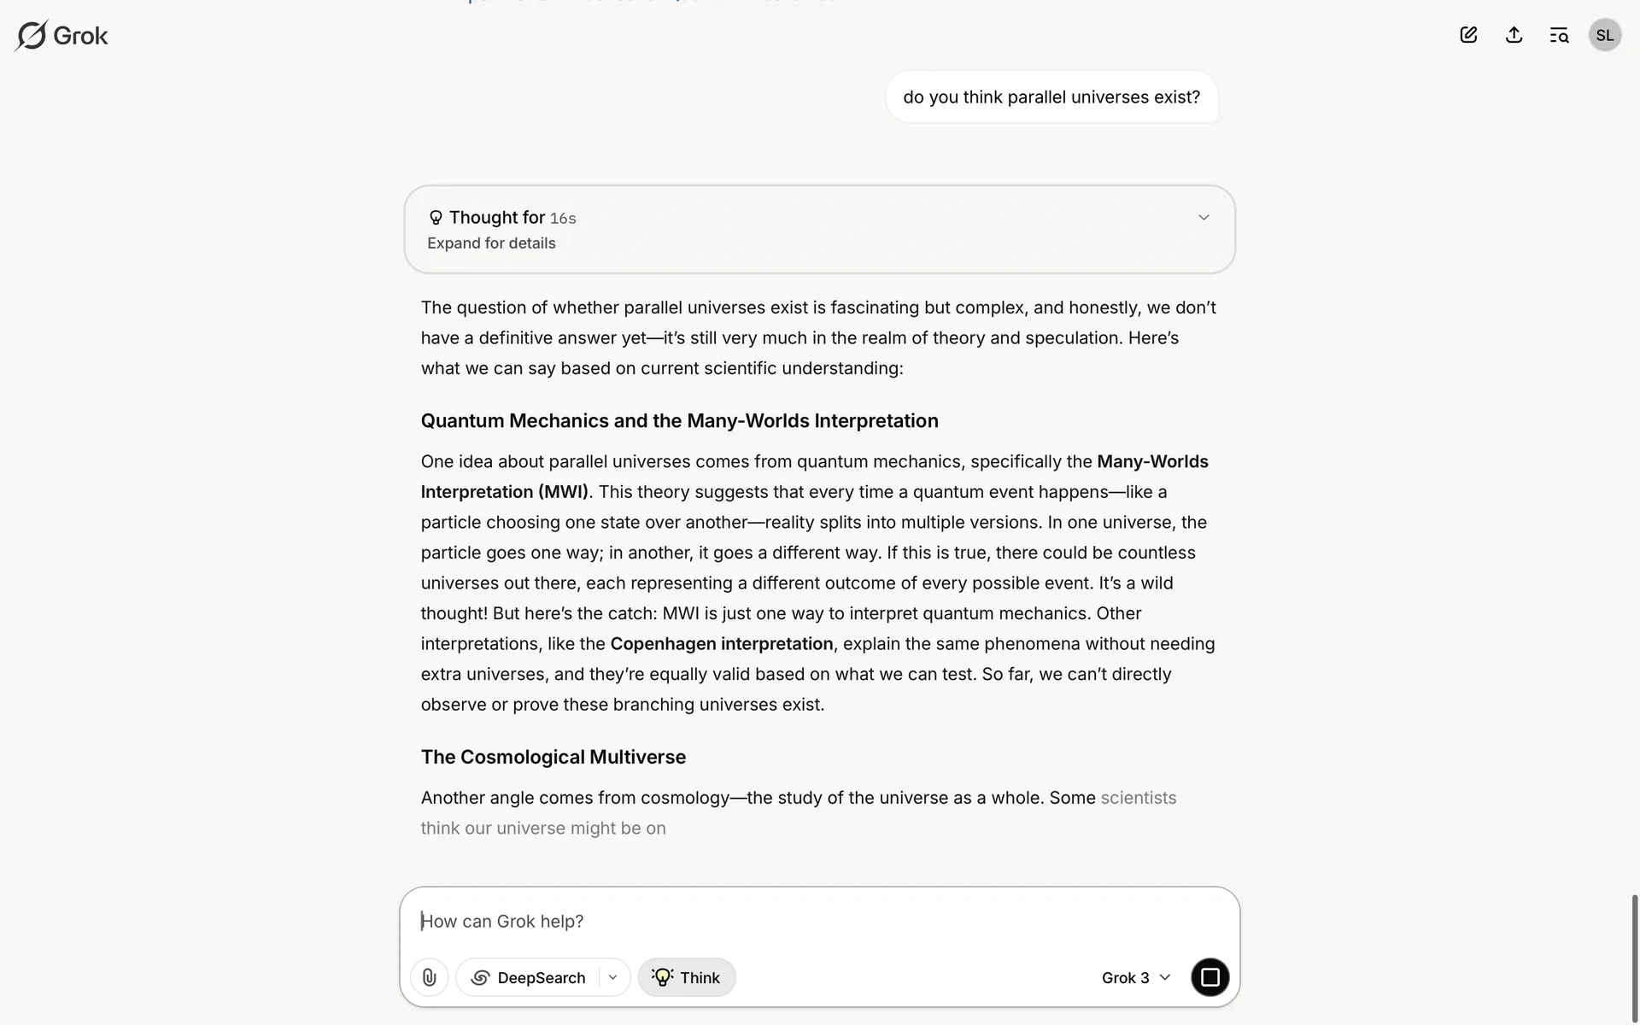Image resolution: width=1640 pixels, height=1025 pixels.
Task: Click the Expand for details text
Action: [491, 243]
